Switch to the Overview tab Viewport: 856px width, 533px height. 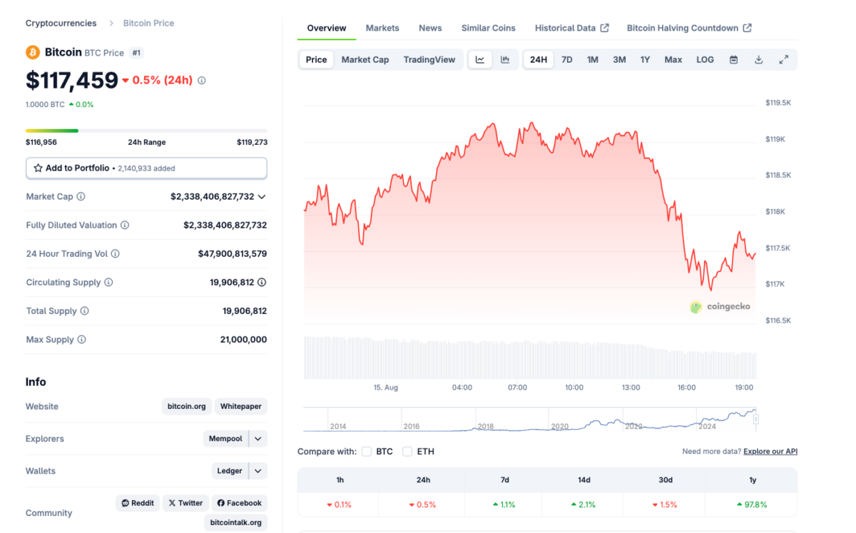point(327,29)
